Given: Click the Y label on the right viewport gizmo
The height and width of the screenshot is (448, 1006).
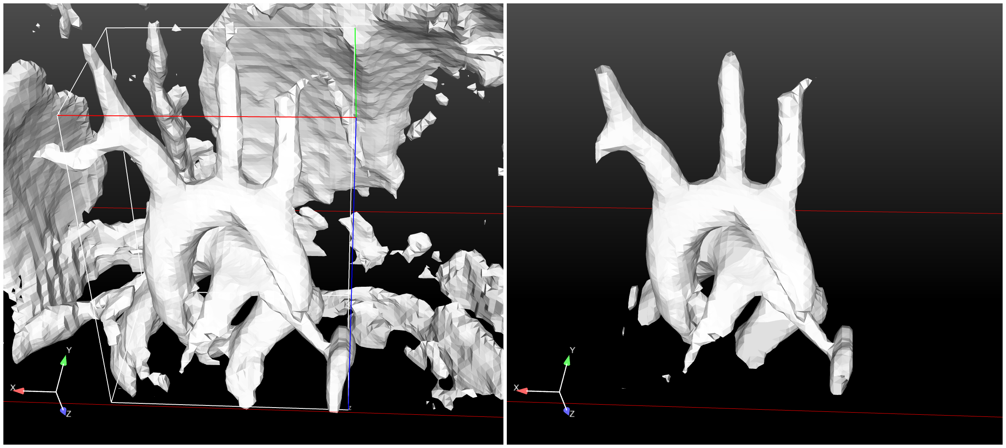Looking at the screenshot, I should coord(572,350).
